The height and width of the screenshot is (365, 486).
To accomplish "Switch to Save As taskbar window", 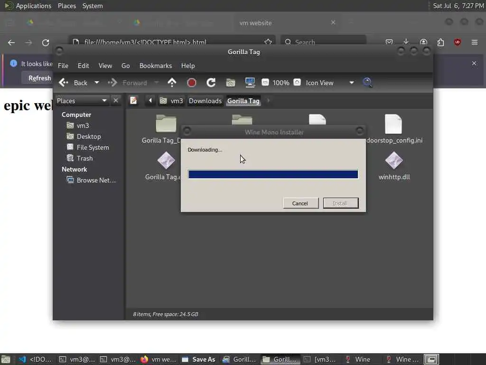I will tap(199, 359).
